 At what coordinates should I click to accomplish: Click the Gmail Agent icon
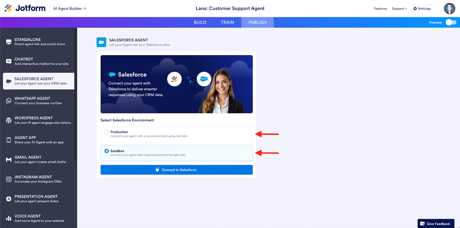9,159
